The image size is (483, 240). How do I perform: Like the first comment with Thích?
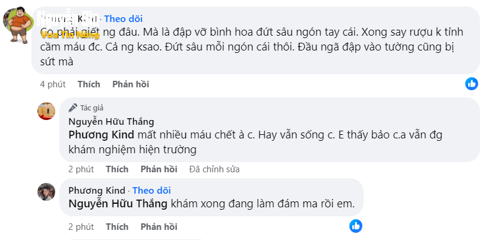pos(89,84)
